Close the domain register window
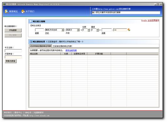Viewport: 167px width, 122px height. point(161,4)
